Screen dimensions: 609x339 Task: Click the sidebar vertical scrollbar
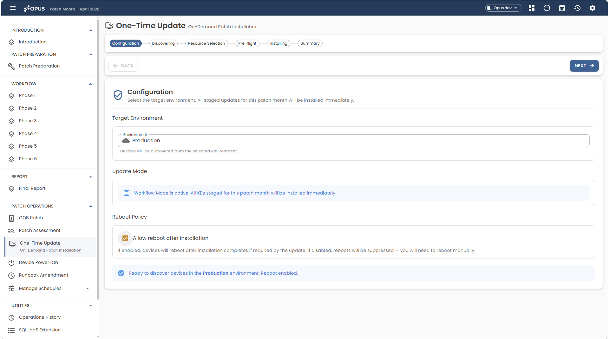(x=98, y=159)
